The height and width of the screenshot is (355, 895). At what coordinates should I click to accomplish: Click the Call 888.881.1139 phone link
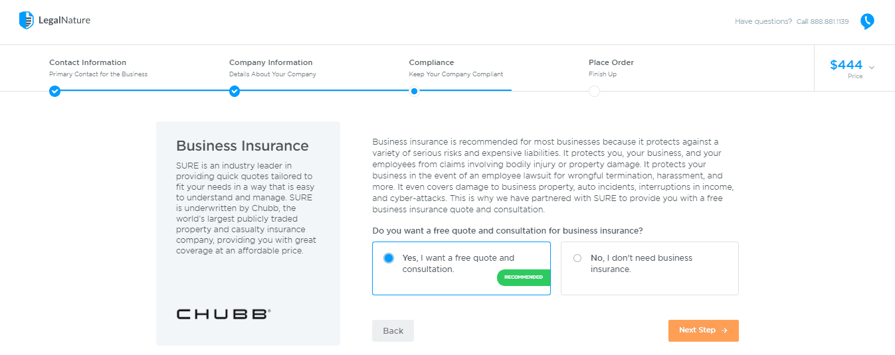pos(822,21)
